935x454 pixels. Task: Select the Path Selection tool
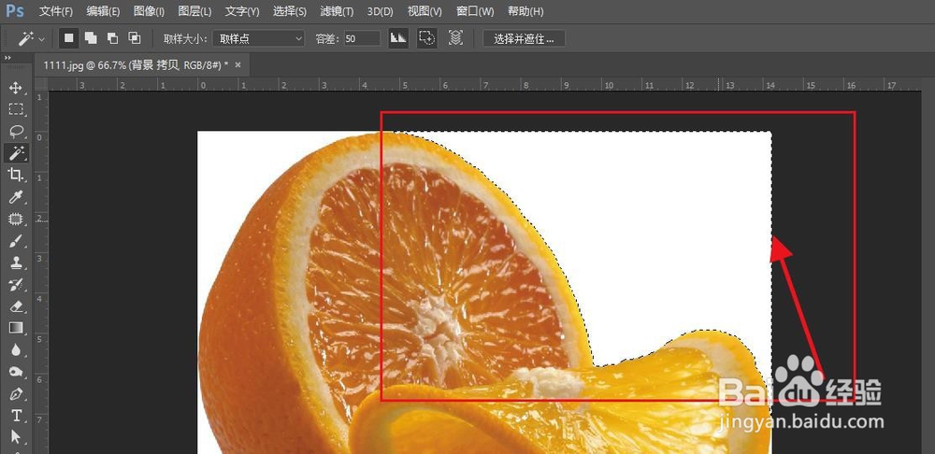[16, 437]
